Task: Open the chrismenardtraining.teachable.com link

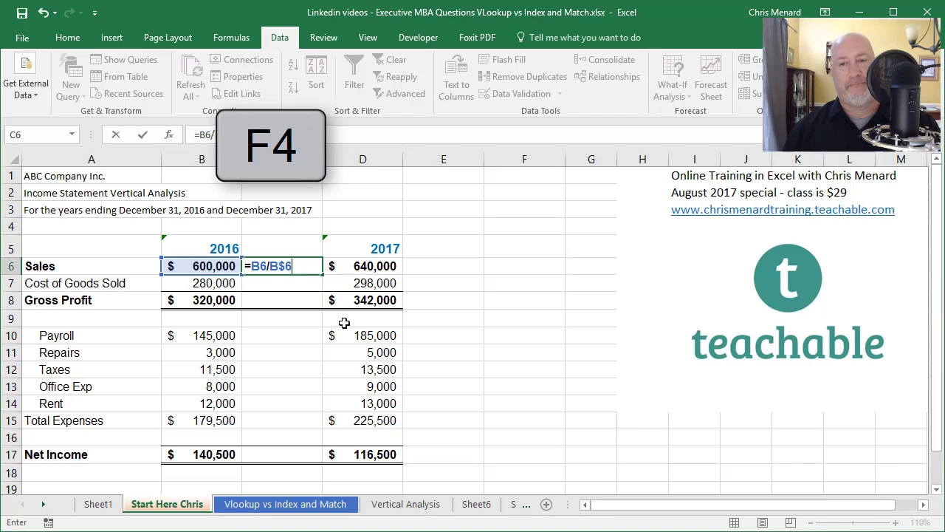Action: [x=783, y=210]
